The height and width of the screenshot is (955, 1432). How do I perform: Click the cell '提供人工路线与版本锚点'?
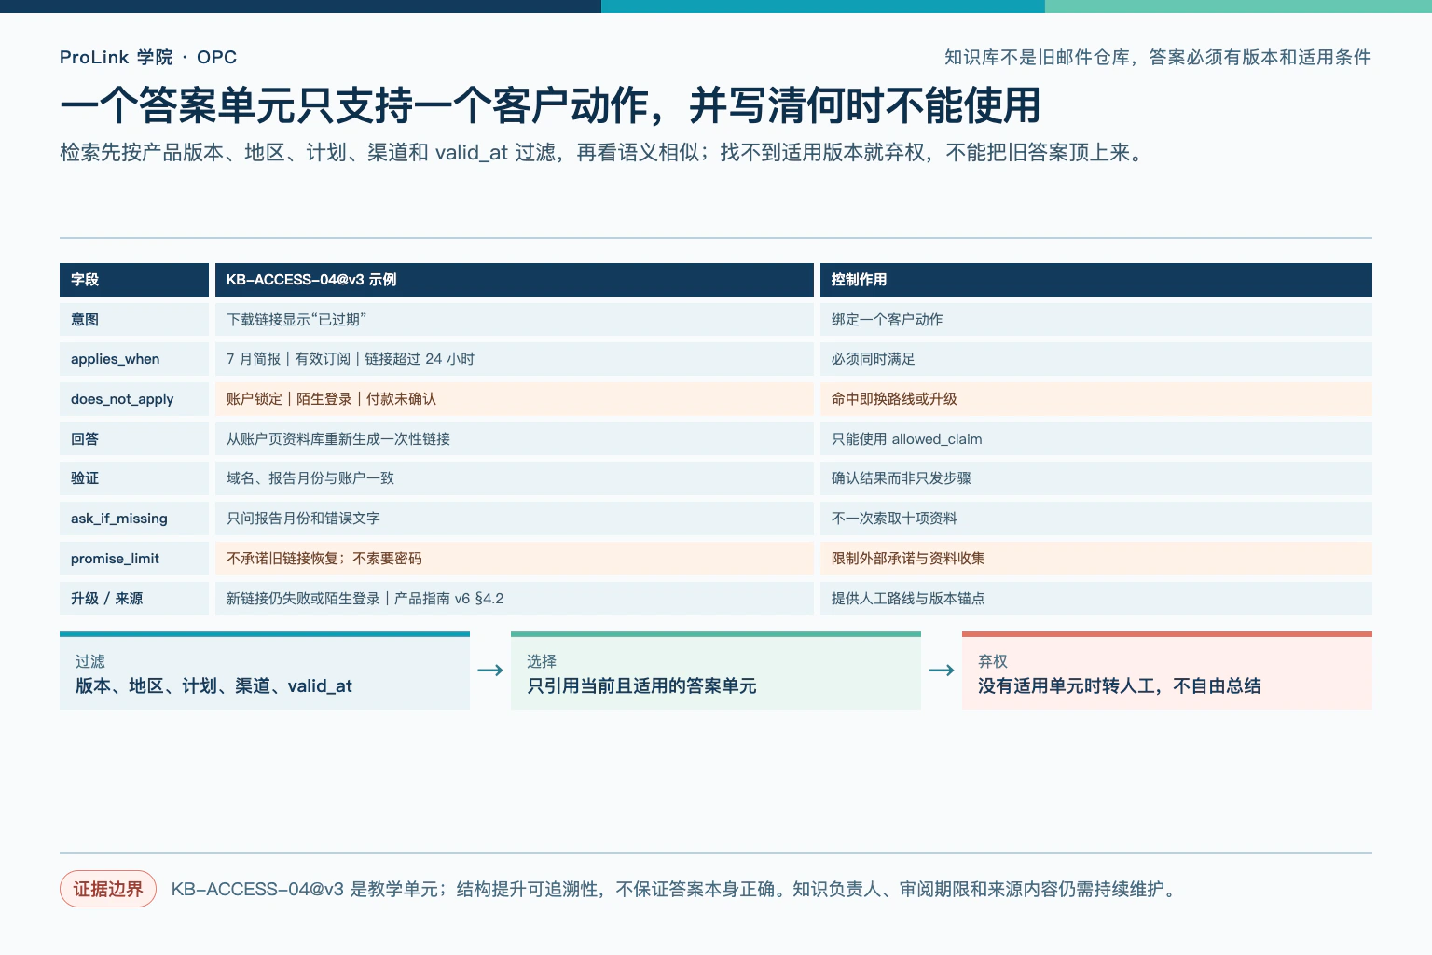1096,599
